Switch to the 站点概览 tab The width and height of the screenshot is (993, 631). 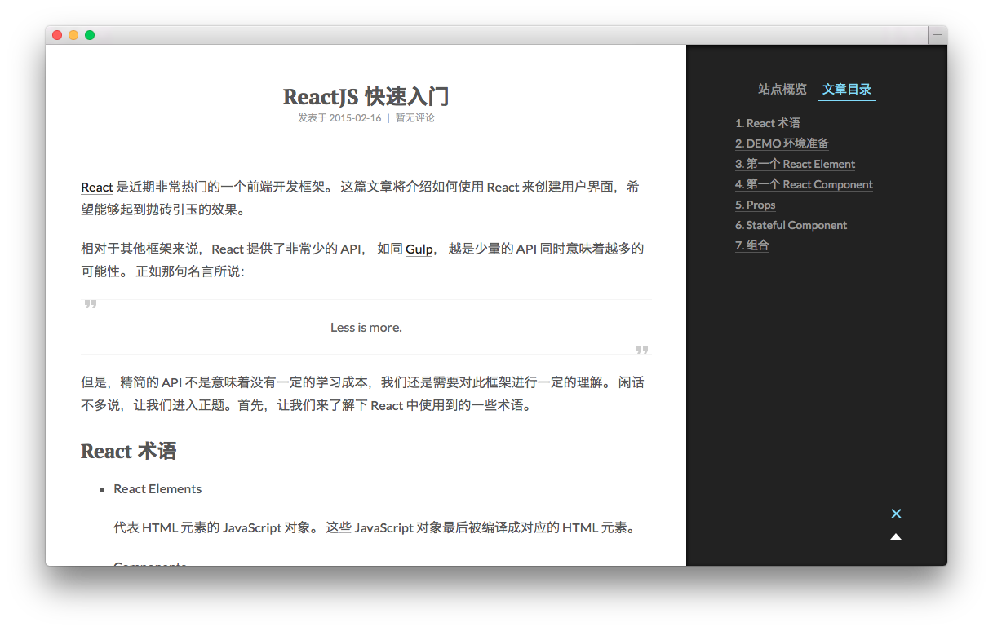click(782, 90)
